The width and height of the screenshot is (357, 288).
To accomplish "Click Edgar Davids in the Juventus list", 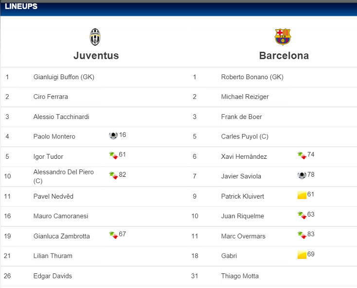I will (53, 276).
